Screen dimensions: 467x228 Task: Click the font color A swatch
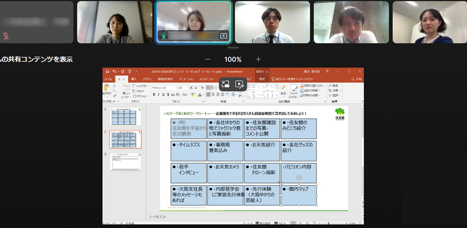click(x=200, y=95)
